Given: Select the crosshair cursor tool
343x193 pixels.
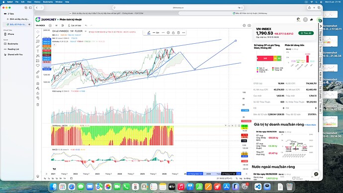Looking at the screenshot, I should coord(38,32).
